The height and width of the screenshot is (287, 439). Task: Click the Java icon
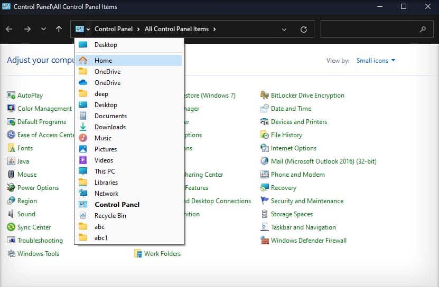[11, 161]
